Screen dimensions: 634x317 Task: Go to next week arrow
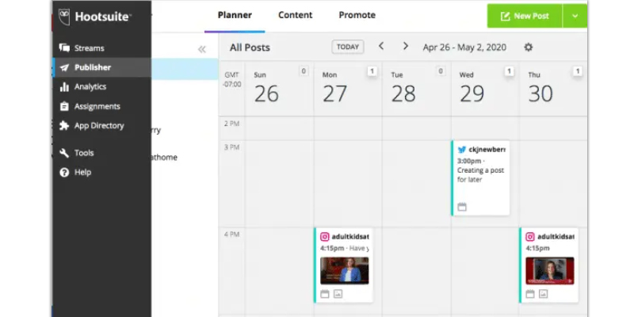point(406,47)
